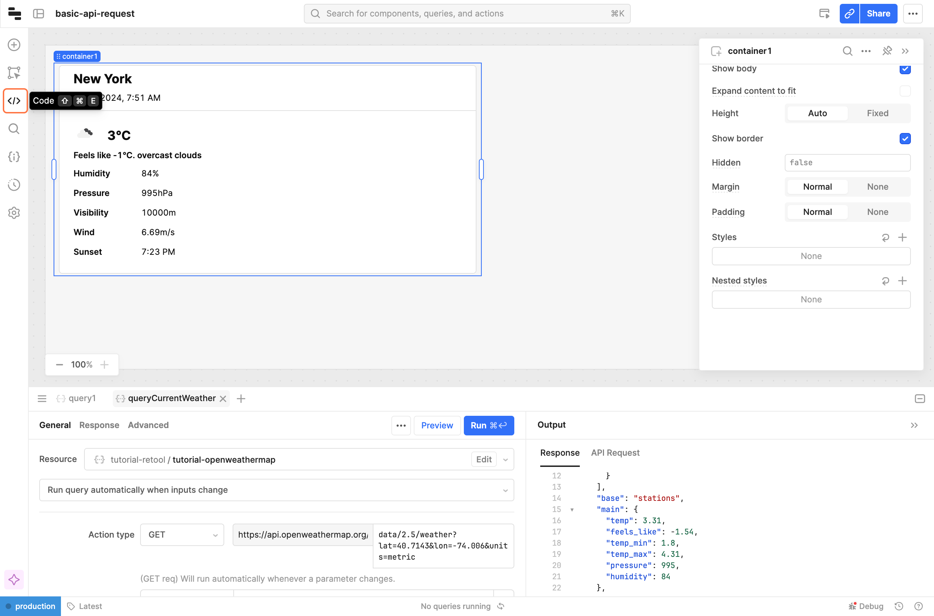Click the Preview button

pyautogui.click(x=437, y=426)
